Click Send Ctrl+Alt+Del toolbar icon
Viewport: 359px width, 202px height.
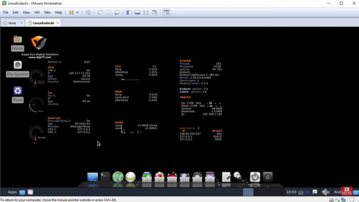(88, 13)
